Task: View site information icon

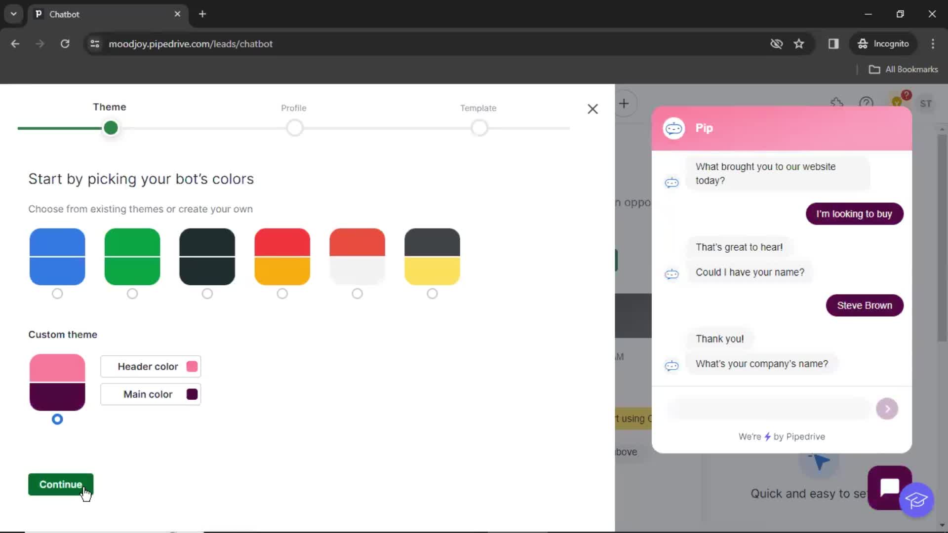Action: click(95, 43)
